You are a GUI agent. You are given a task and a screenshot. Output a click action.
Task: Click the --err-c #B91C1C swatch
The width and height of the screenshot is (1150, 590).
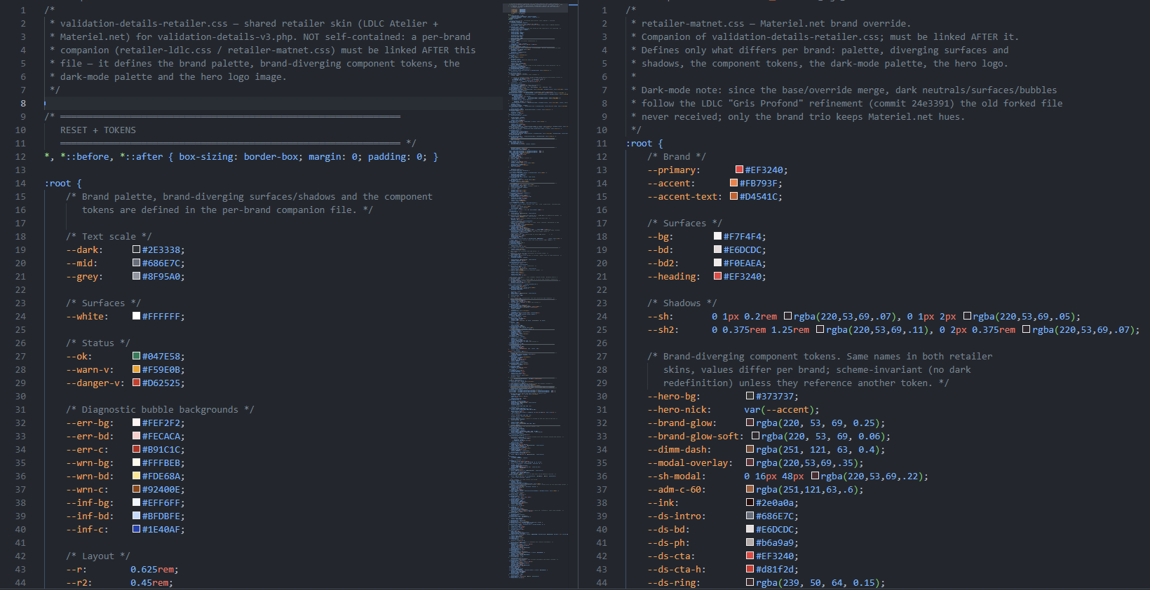pyautogui.click(x=136, y=449)
